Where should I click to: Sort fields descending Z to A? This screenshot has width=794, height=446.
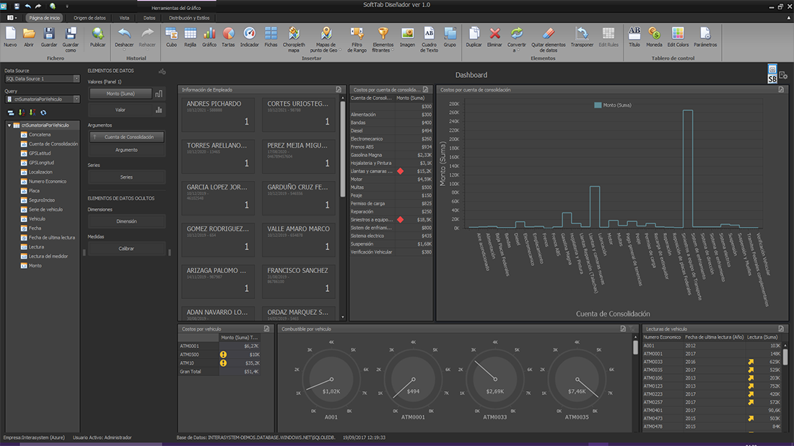pos(32,113)
